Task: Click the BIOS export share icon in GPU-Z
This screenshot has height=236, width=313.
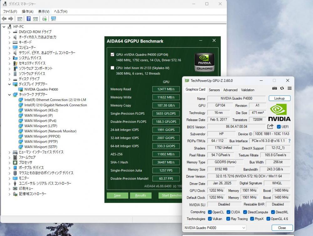Action: click(x=270, y=127)
